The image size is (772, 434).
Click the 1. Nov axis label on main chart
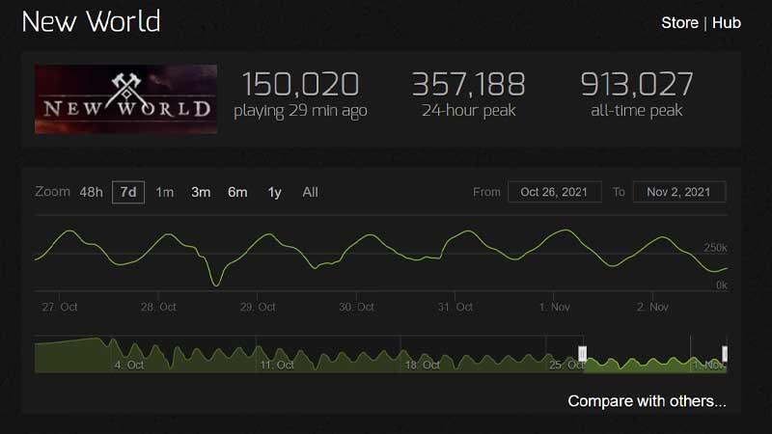554,307
